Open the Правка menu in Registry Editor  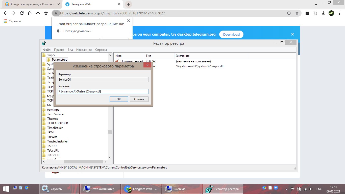[x=59, y=50]
